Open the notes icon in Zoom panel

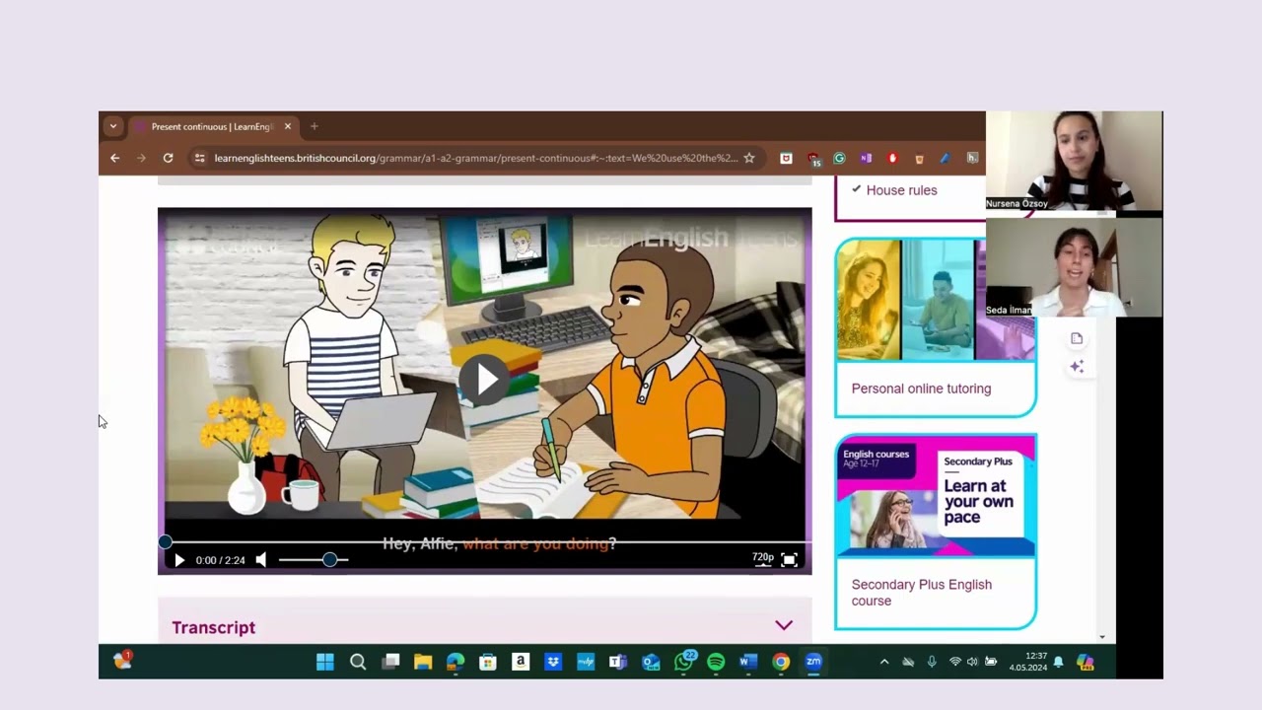1077,339
